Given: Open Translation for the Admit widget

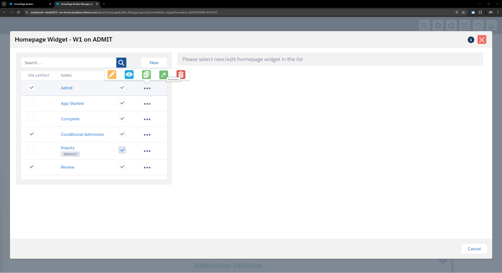Looking at the screenshot, I should 163,75.
